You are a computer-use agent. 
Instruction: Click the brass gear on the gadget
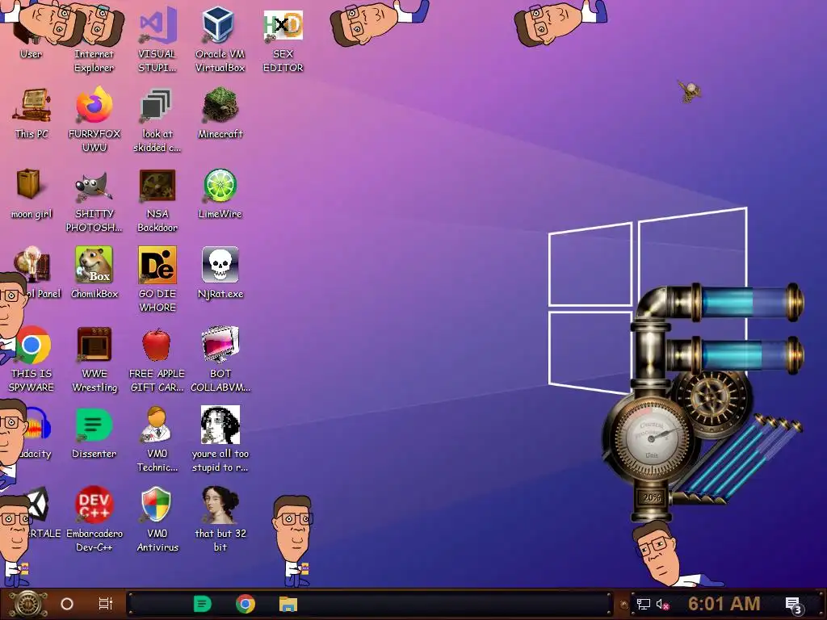(712, 397)
